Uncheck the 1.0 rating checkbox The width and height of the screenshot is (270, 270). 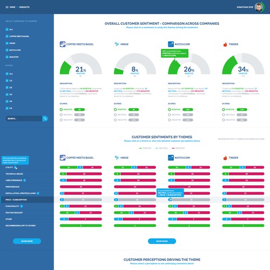(7, 80)
